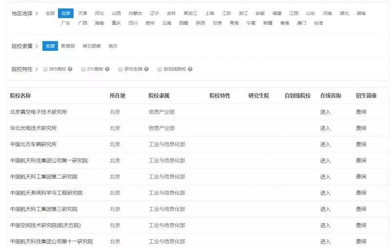
Task: Select 广西 region
Action: tap(82, 23)
